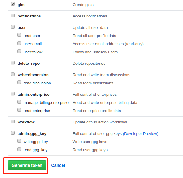
Task: Click the Generate token button
Action: 27,165
